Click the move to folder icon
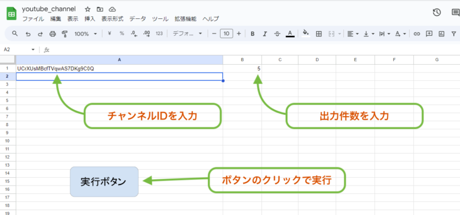 pyautogui.click(x=100, y=9)
